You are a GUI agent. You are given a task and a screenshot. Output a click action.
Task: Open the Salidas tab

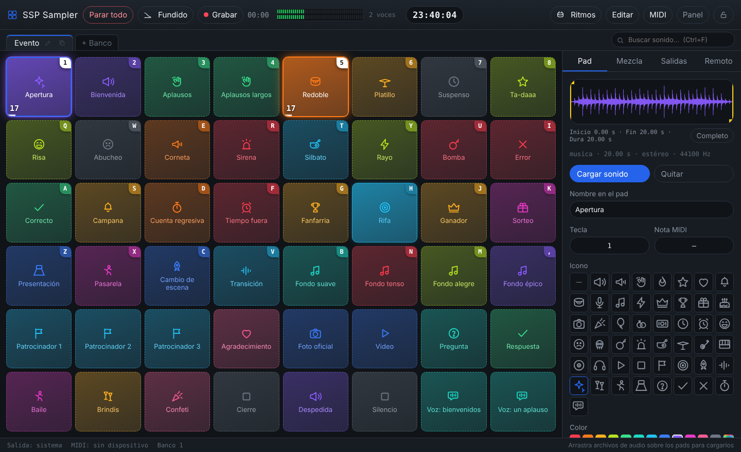[674, 61]
